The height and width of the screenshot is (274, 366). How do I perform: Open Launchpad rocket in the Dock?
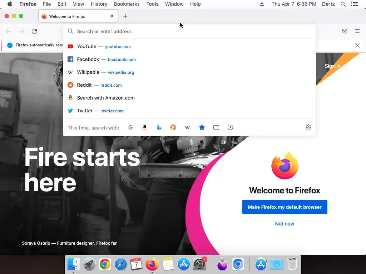pos(89,264)
